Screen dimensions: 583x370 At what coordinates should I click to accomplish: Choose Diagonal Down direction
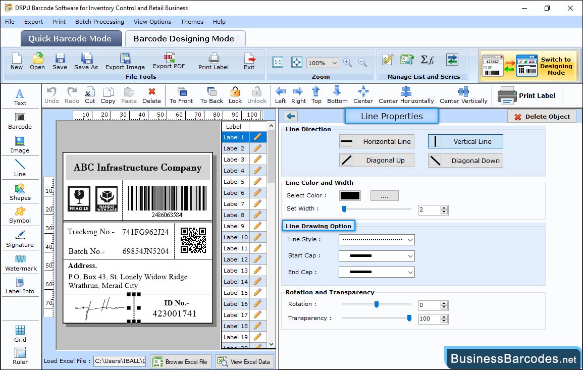tap(465, 161)
